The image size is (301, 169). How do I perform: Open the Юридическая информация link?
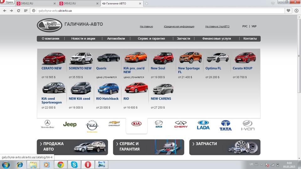[179, 26]
